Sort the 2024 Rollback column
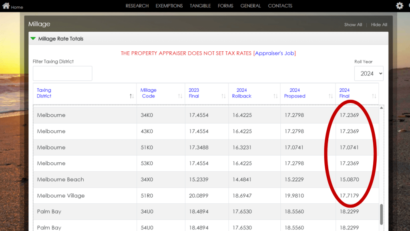Image resolution: width=410 pixels, height=231 pixels. point(275,96)
